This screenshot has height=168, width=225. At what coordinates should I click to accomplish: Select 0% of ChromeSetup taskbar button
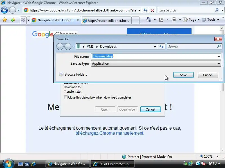pos(112,164)
